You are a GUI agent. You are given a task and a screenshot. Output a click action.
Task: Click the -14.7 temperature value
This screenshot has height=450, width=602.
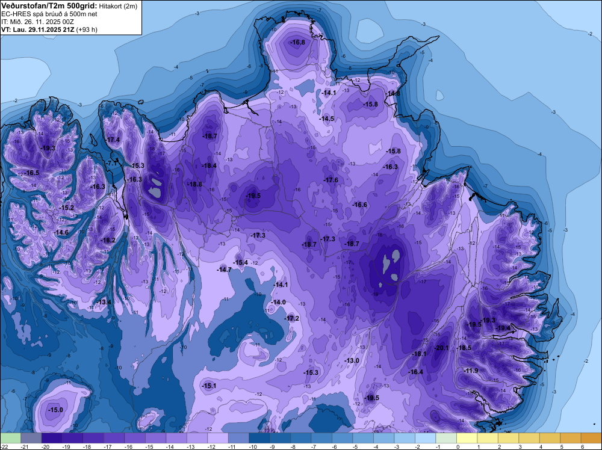(224, 270)
